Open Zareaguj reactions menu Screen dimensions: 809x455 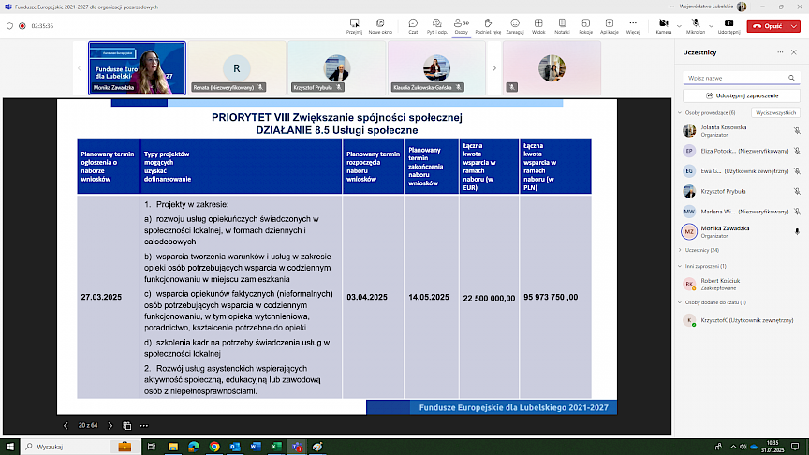pyautogui.click(x=515, y=26)
